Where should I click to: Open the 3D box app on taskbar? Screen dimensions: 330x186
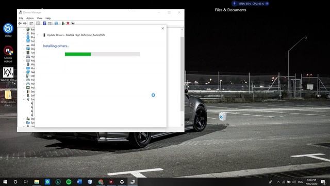pyautogui.click(x=90, y=182)
